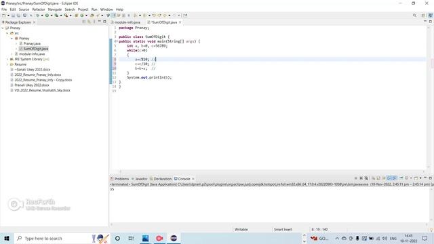Click the Search flashlight toolbar icon
The image size is (434, 244).
pos(98,16)
